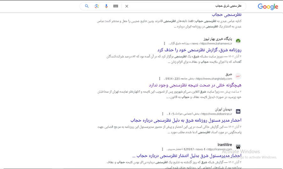
Task: Start voice search with the microphone icon
Action: [106, 6]
